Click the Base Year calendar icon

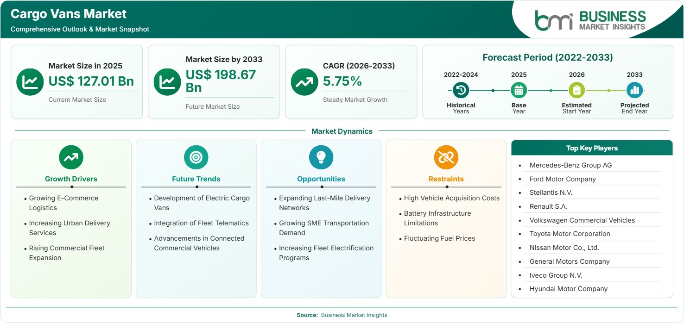[x=519, y=90]
